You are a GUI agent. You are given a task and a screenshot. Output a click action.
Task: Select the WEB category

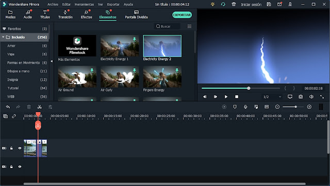click(24, 97)
